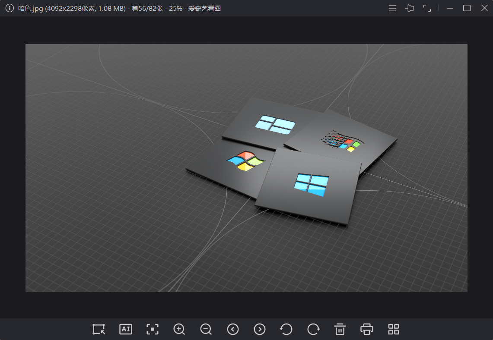Open thumbnail grid view

click(x=394, y=329)
